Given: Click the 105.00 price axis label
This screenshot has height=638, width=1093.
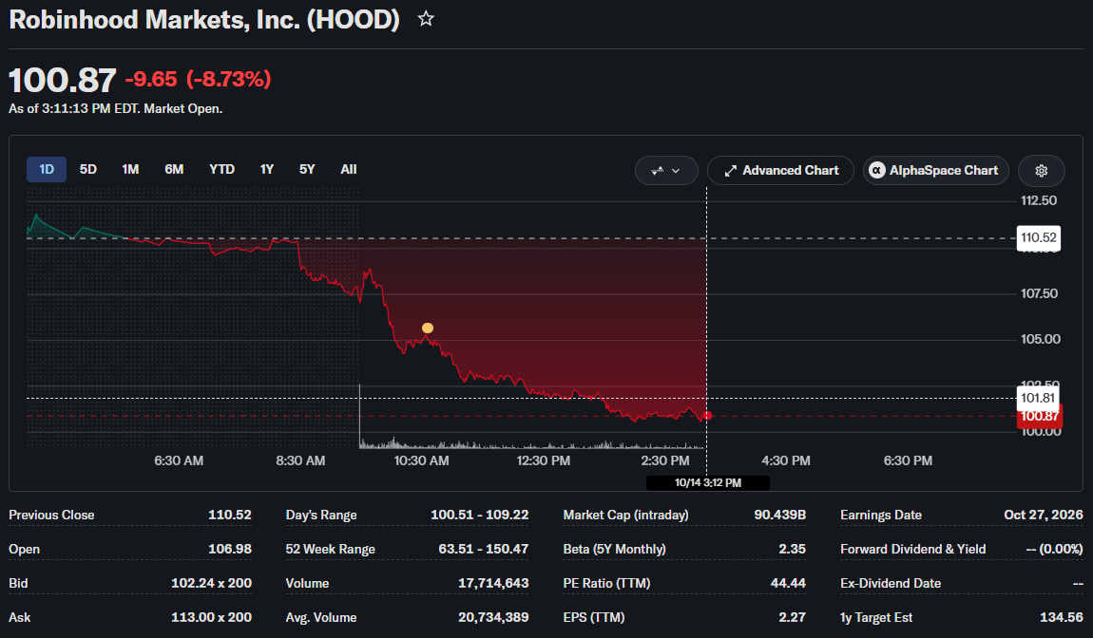Looking at the screenshot, I should tap(1040, 339).
